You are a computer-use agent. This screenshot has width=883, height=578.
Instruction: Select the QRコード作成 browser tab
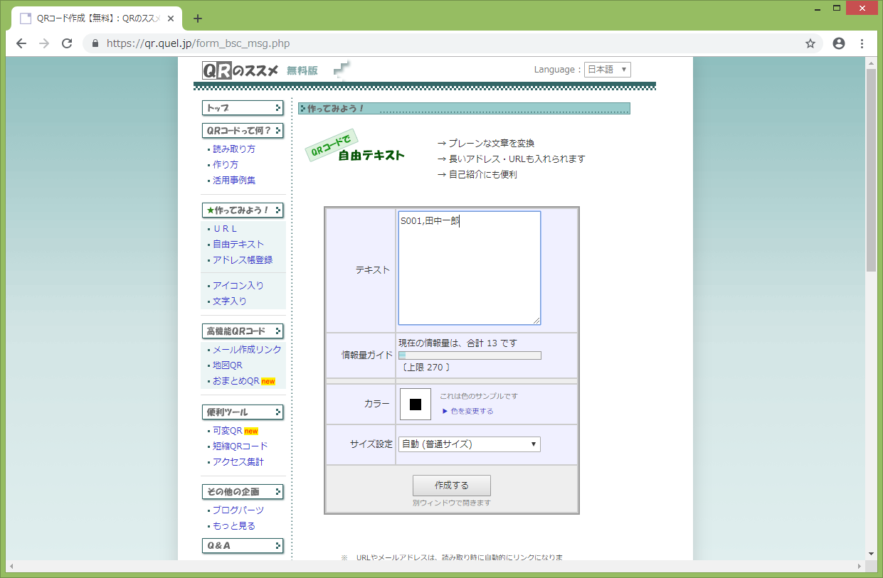(x=96, y=18)
